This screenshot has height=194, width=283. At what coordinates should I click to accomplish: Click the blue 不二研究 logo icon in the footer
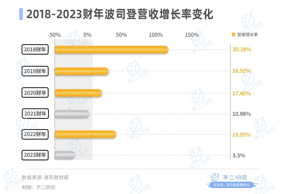point(215,178)
